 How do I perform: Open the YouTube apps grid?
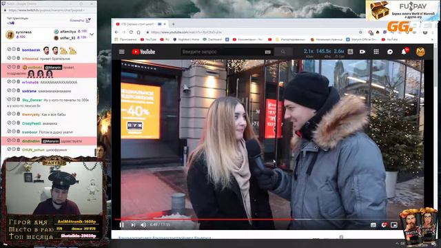point(376,52)
